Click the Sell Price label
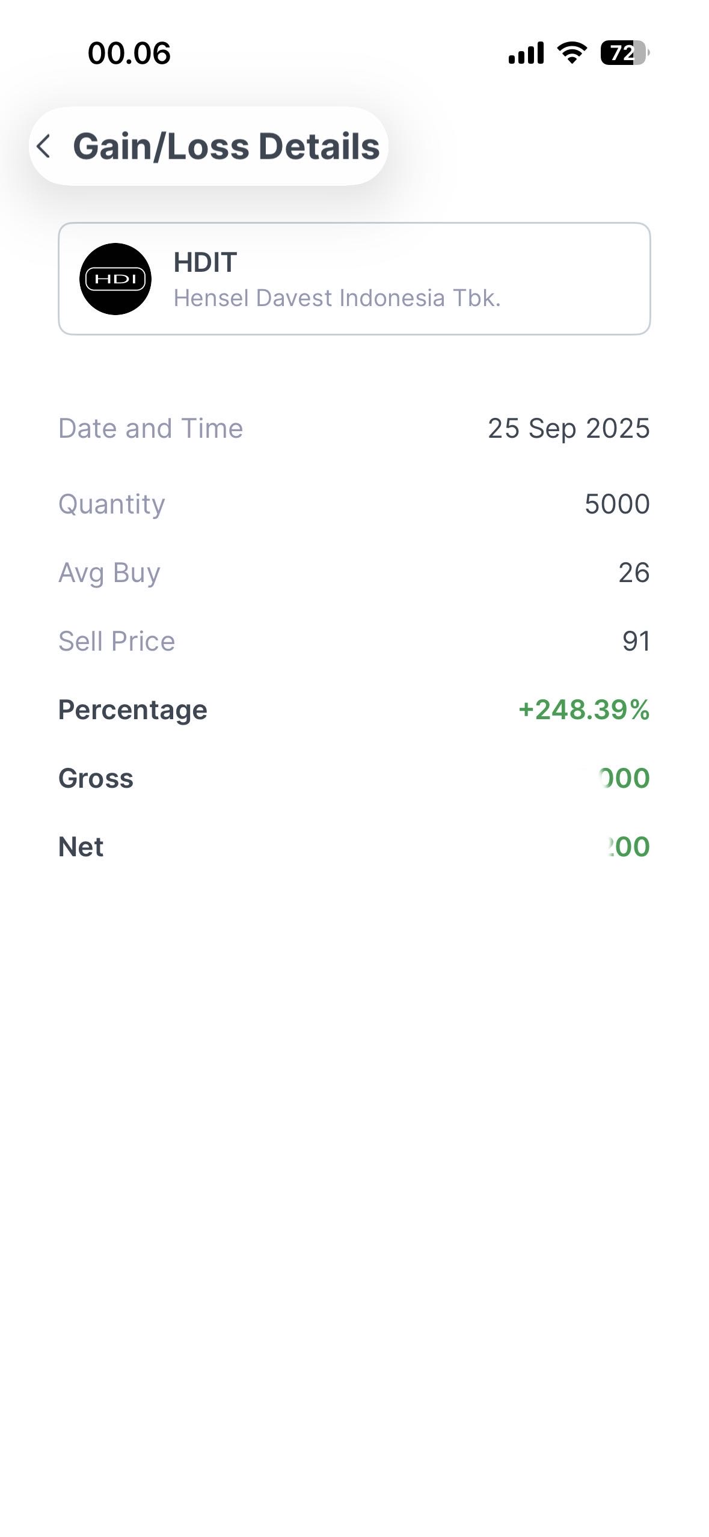 (117, 641)
